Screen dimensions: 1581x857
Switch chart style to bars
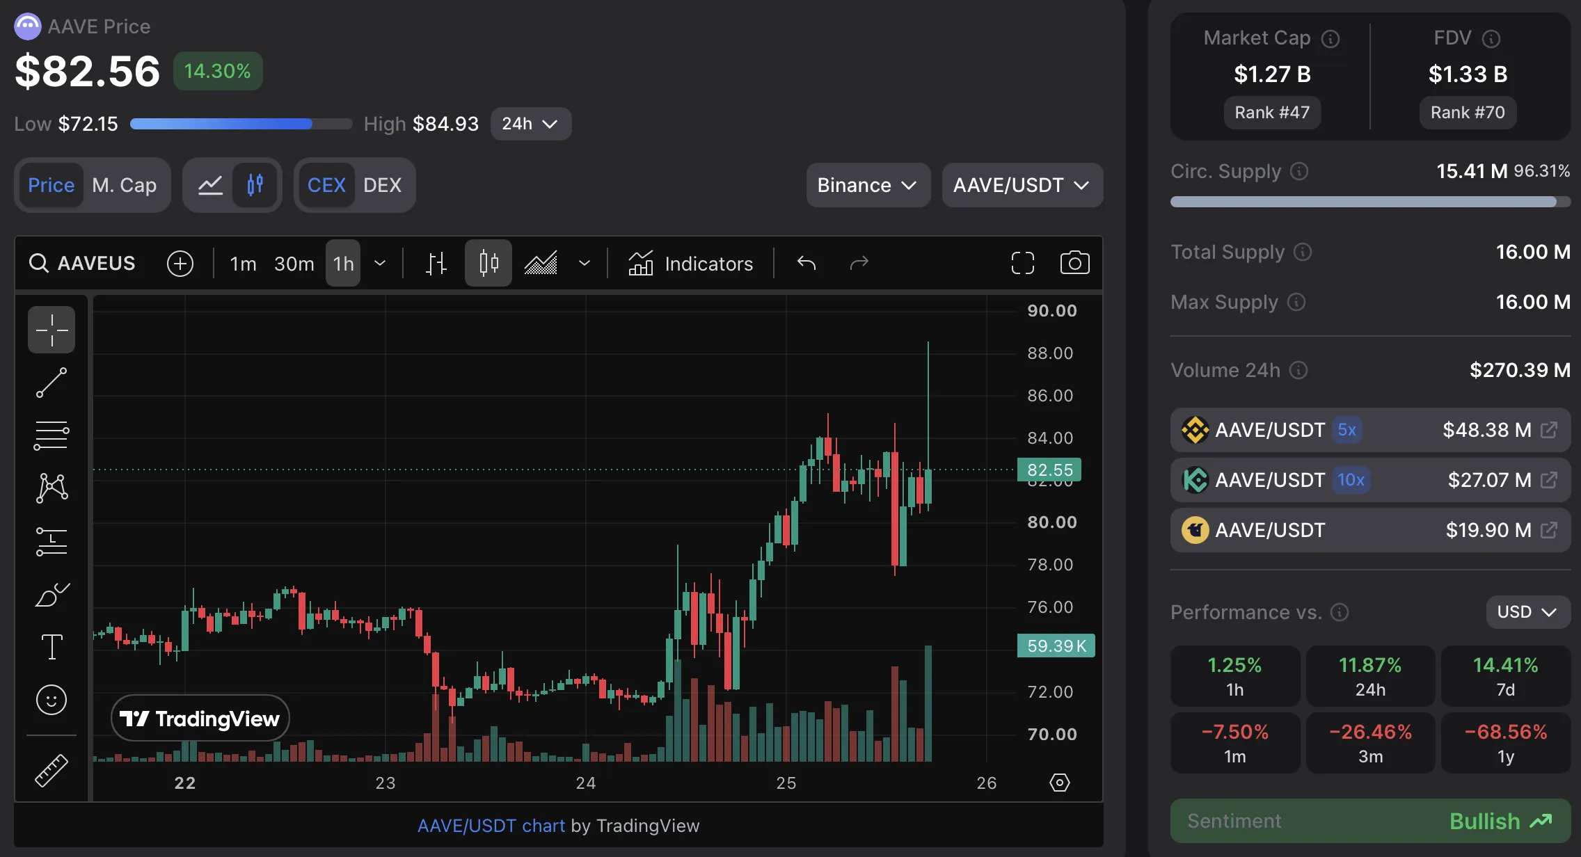point(436,264)
